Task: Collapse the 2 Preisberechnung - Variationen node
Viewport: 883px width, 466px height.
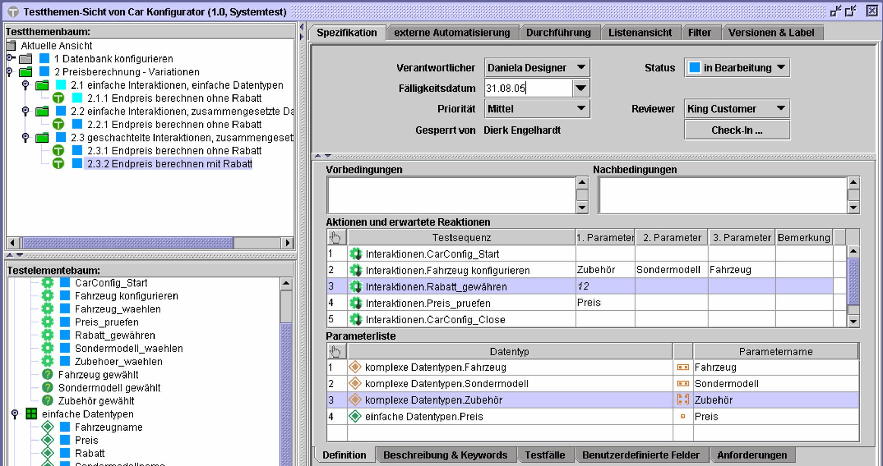Action: [10, 72]
